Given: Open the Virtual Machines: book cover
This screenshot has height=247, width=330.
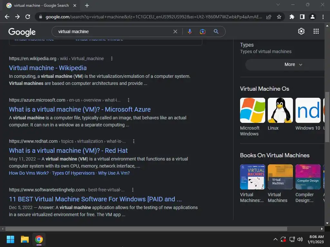Looking at the screenshot, I should point(253,177).
